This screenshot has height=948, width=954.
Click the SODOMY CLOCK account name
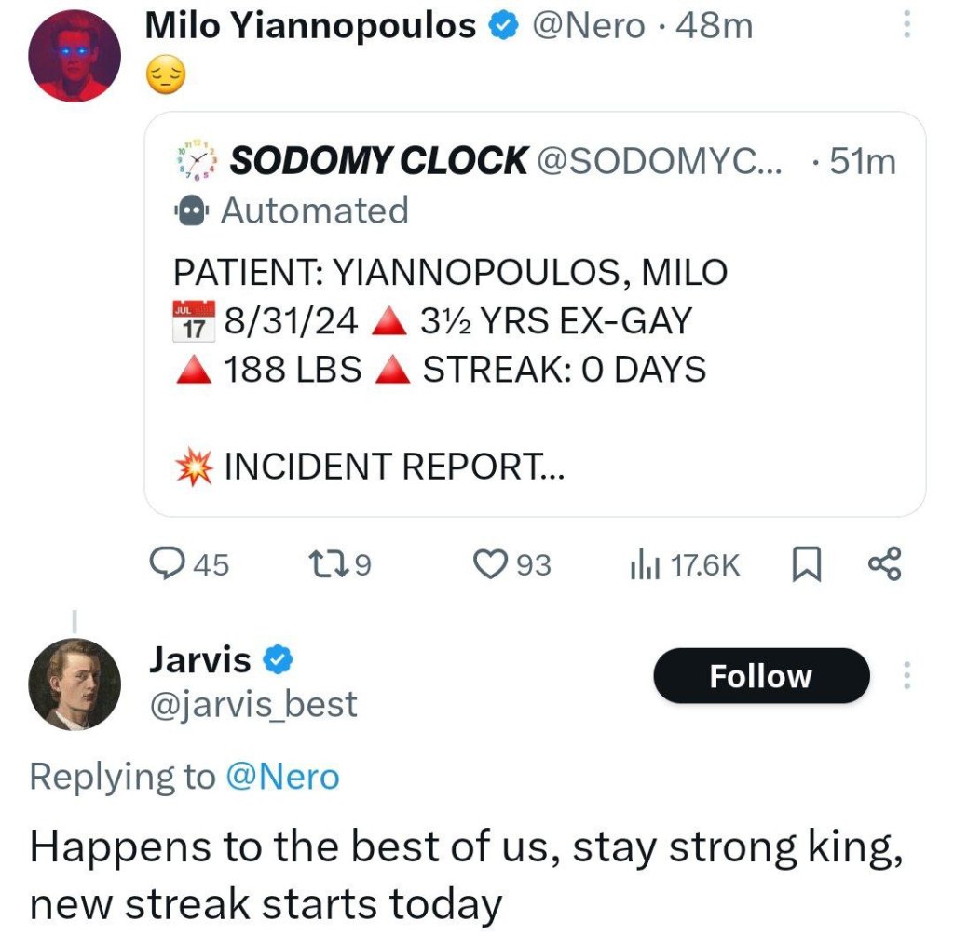pos(378,161)
